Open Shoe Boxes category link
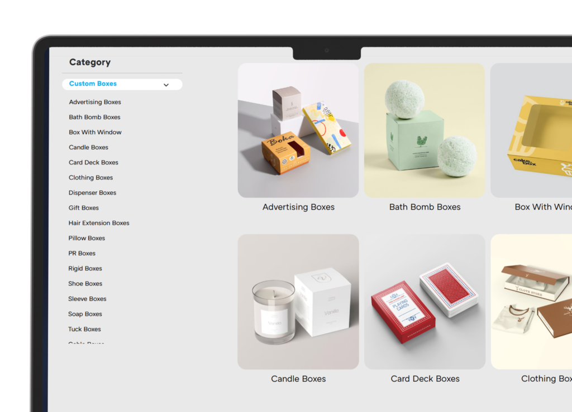The image size is (572, 412). [x=85, y=284]
